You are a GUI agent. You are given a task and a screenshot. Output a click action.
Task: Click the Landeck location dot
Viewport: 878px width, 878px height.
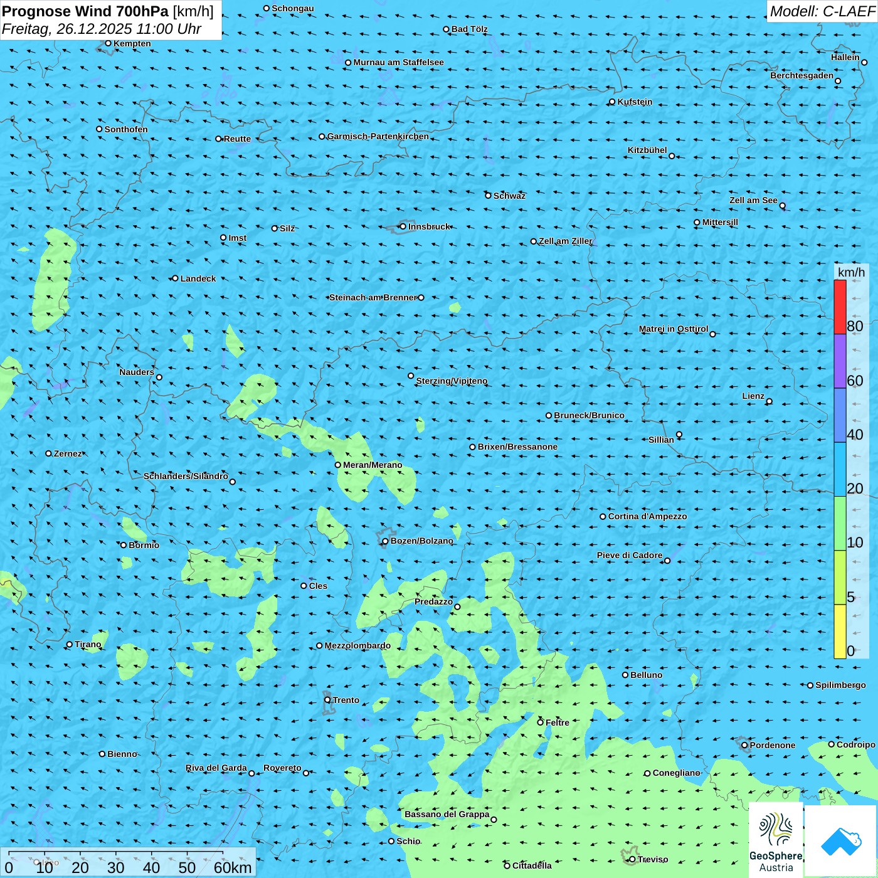click(x=175, y=278)
